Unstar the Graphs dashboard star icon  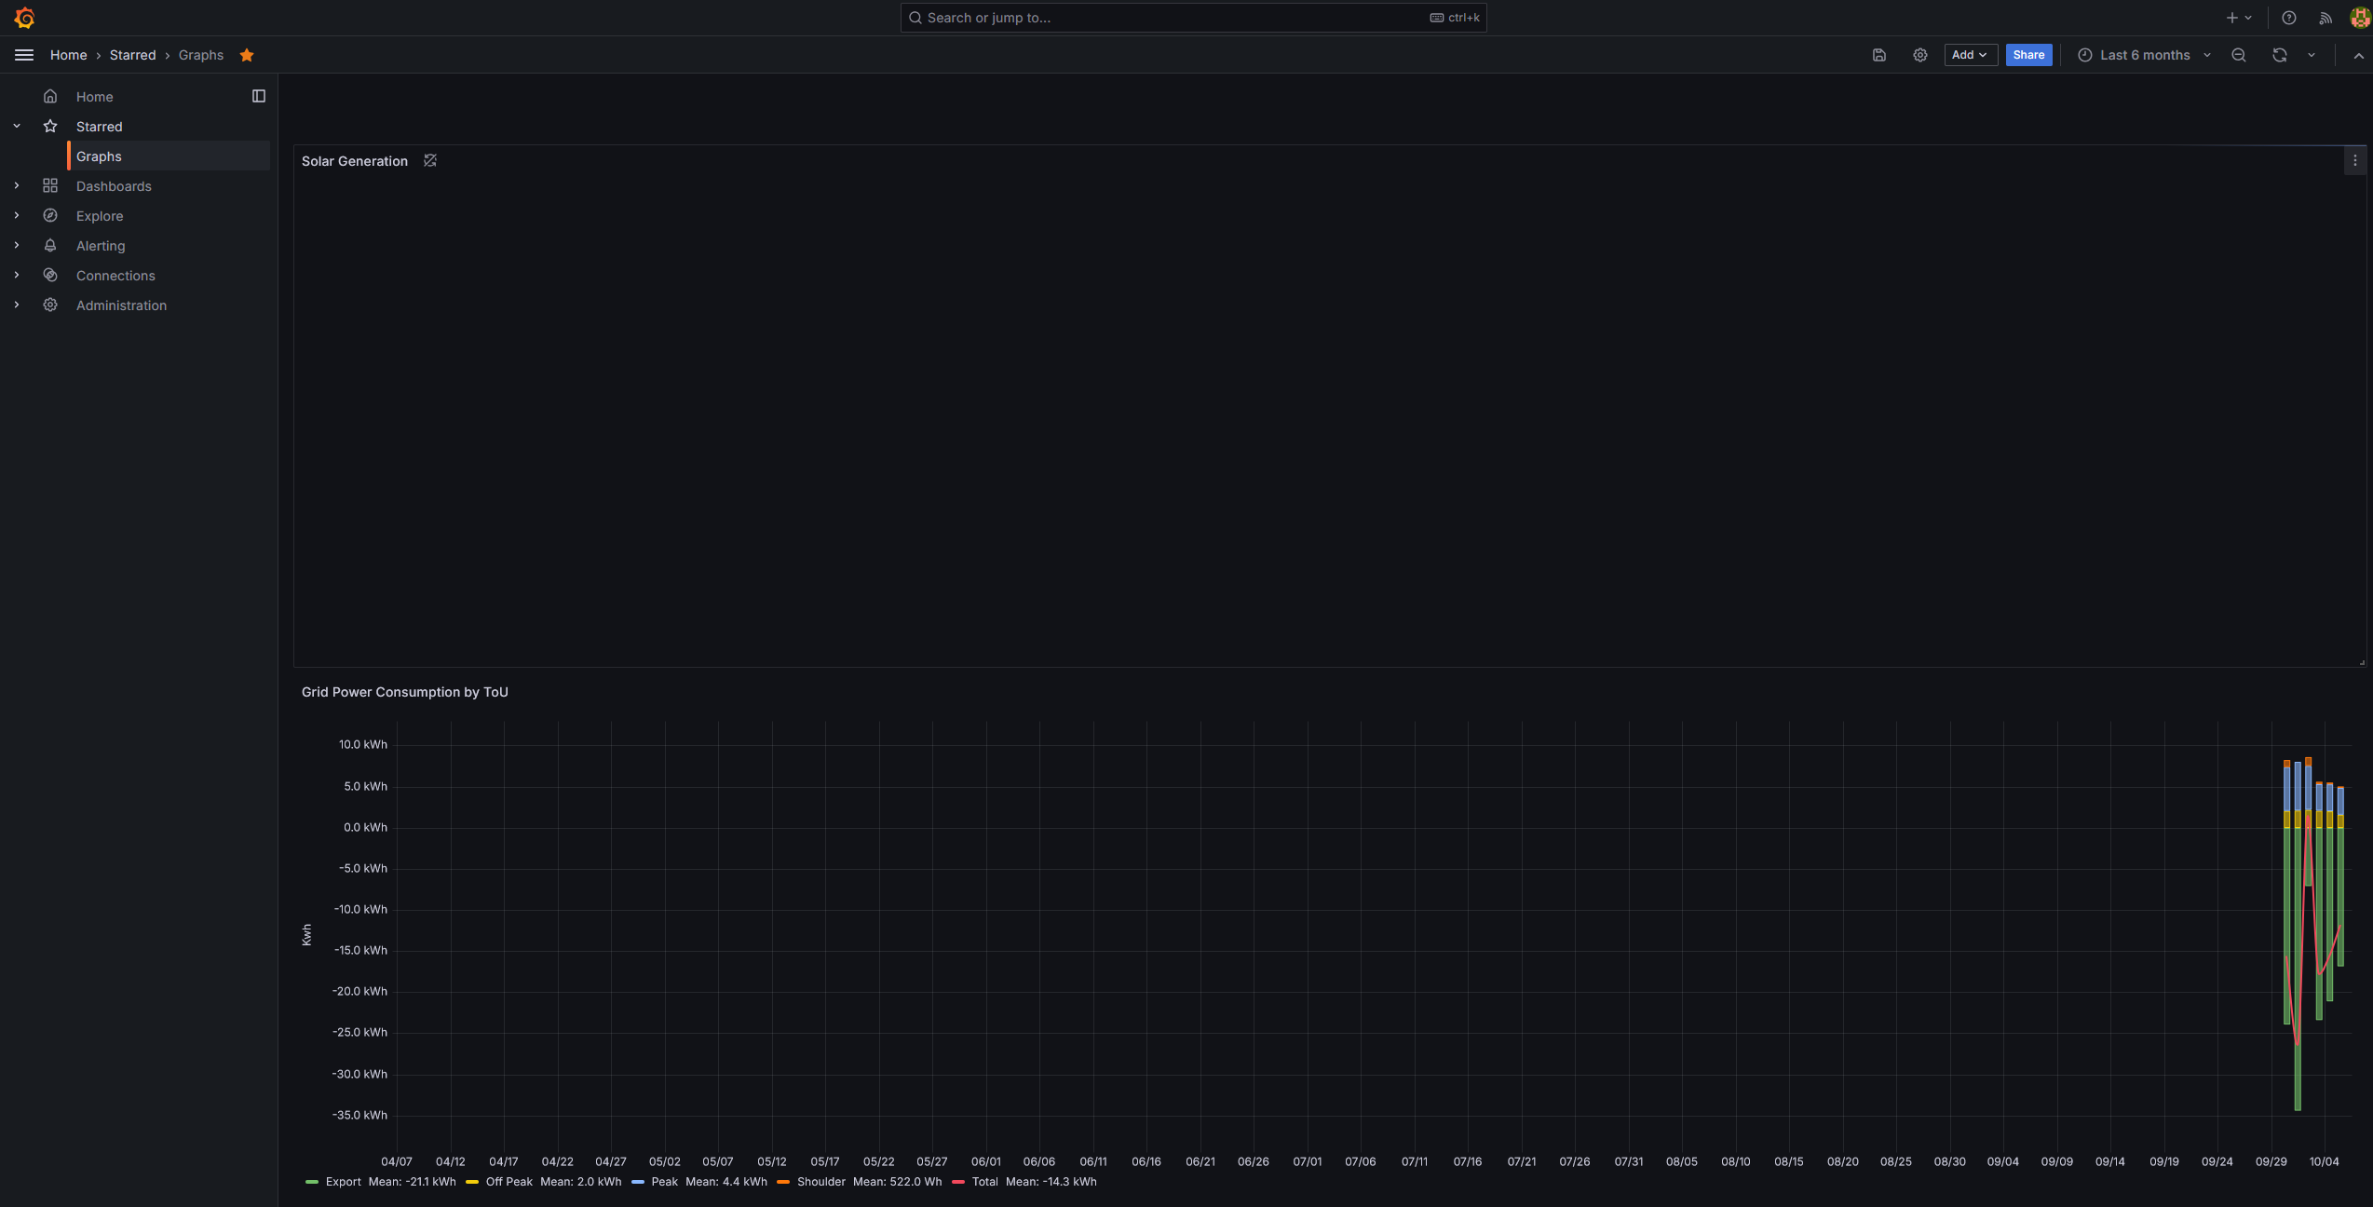[247, 55]
